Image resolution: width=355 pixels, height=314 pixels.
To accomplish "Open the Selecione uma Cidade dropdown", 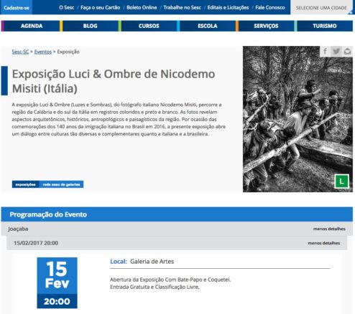I will coord(321,8).
